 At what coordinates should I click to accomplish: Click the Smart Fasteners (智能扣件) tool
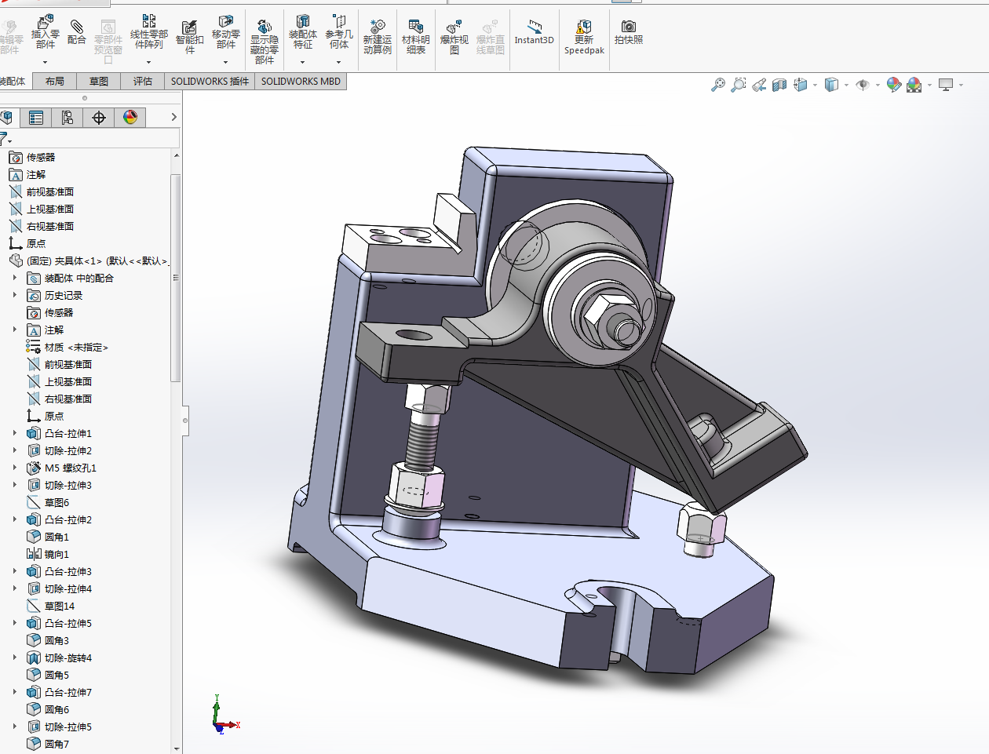point(190,37)
